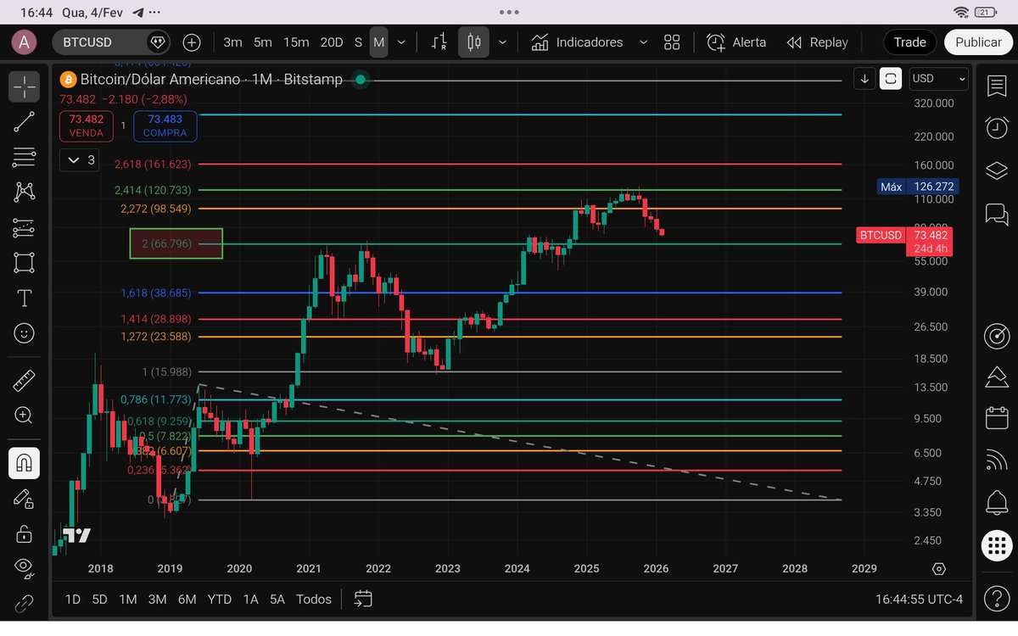This screenshot has width=1018, height=636.
Task: Open the alerts clock panel
Action: point(997,128)
